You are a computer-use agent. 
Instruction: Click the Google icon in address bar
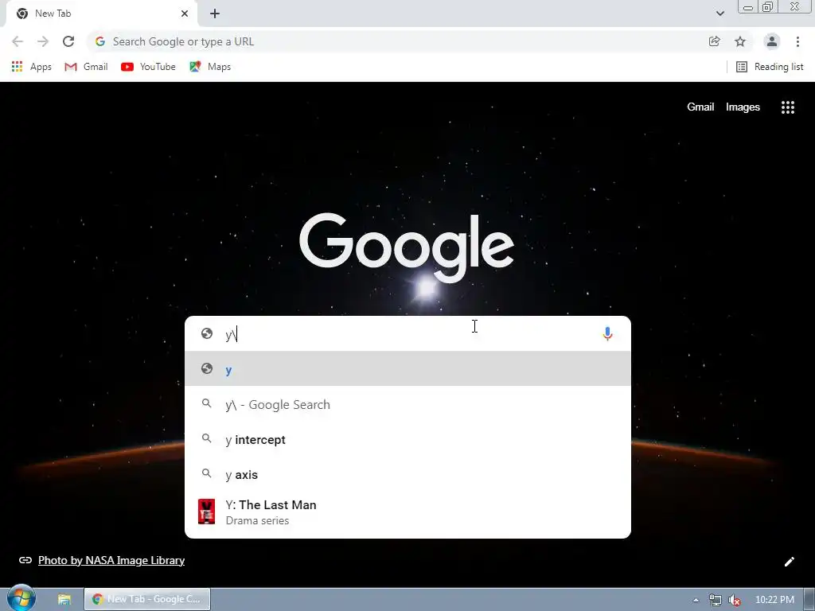(100, 41)
